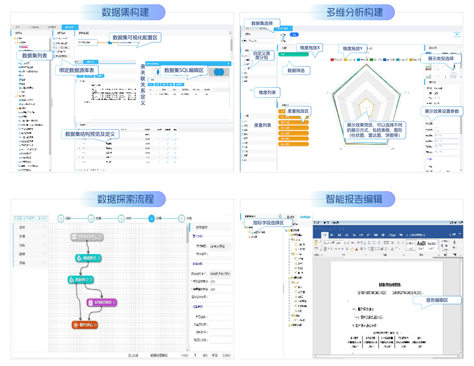Select the bar chart type thumbnail
The image size is (474, 366).
[x=428, y=67]
